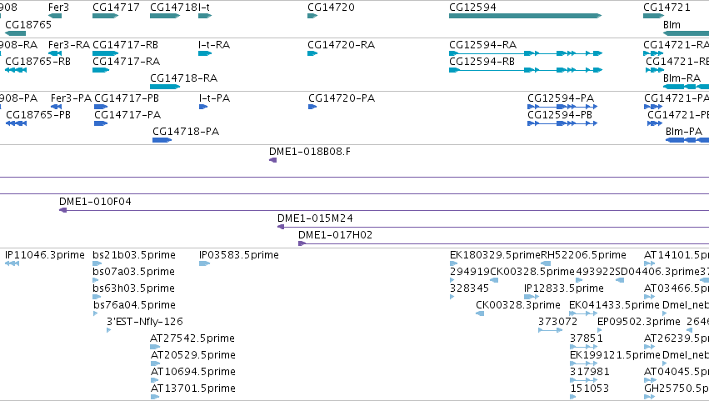
Task: Select EST feature 317981
Action: tap(584, 381)
